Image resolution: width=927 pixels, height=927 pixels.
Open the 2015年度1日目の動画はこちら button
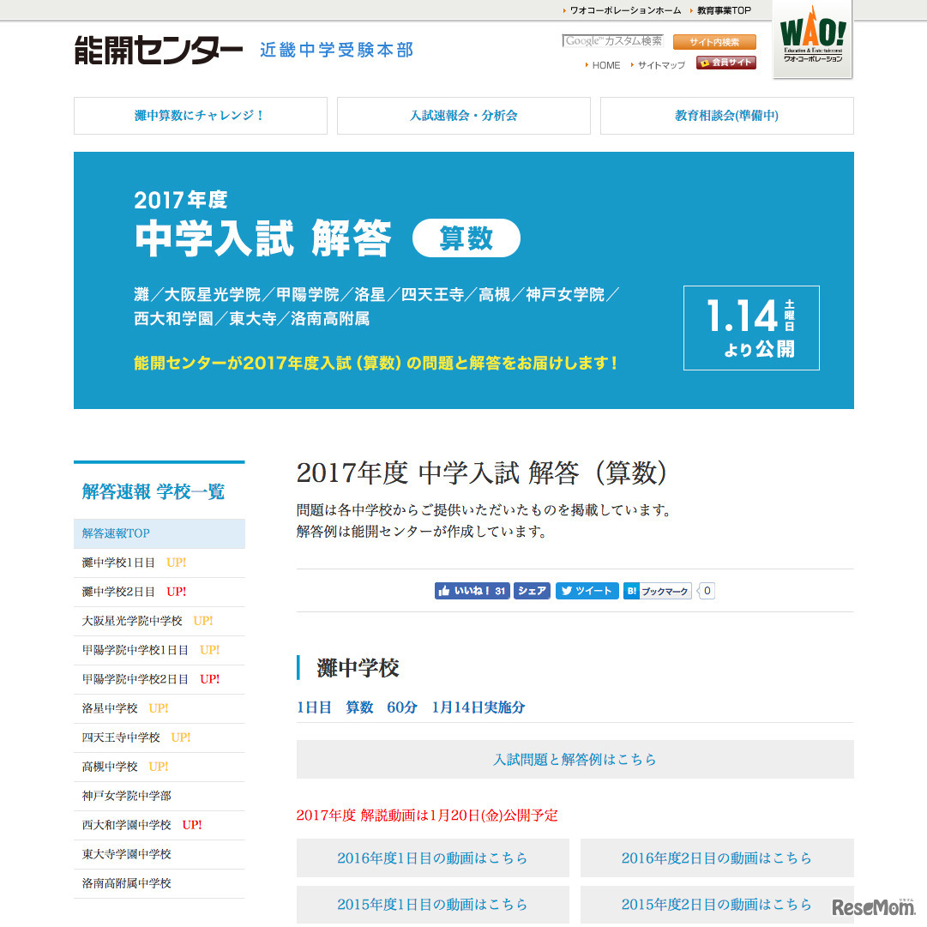click(433, 905)
